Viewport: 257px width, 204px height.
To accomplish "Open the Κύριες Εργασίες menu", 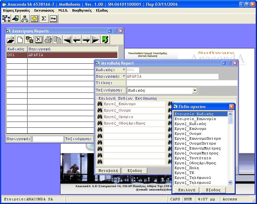I will click(17, 10).
